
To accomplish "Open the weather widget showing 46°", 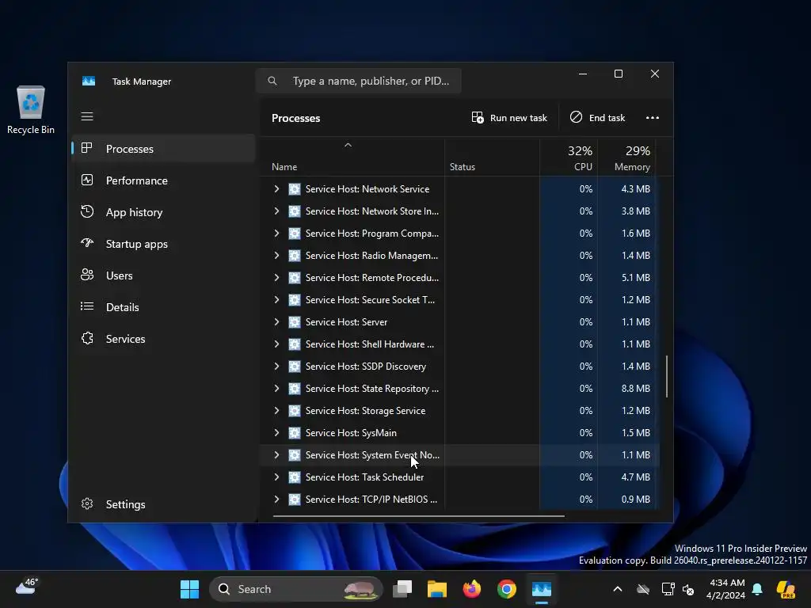I will [x=26, y=587].
